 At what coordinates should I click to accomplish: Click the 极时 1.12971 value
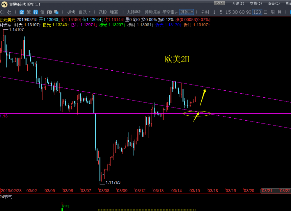[84, 25]
